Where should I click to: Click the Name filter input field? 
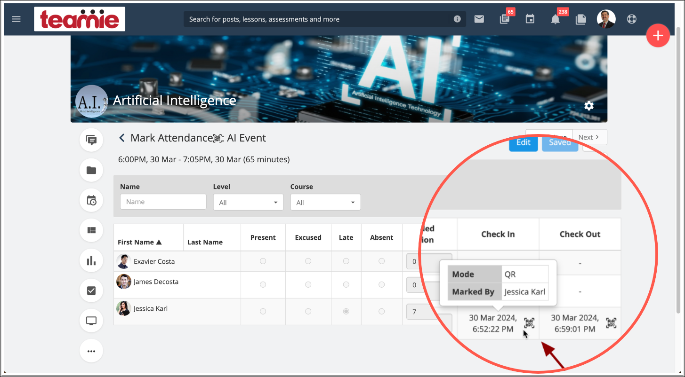(163, 202)
